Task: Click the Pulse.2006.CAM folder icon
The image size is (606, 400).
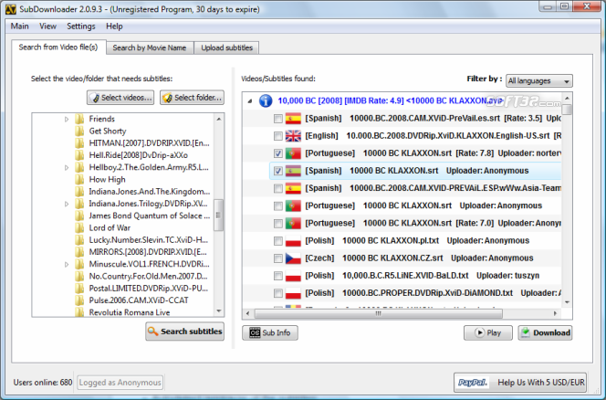Action: point(79,300)
